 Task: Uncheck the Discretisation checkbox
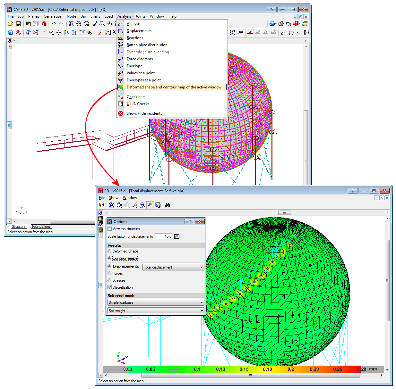109,287
